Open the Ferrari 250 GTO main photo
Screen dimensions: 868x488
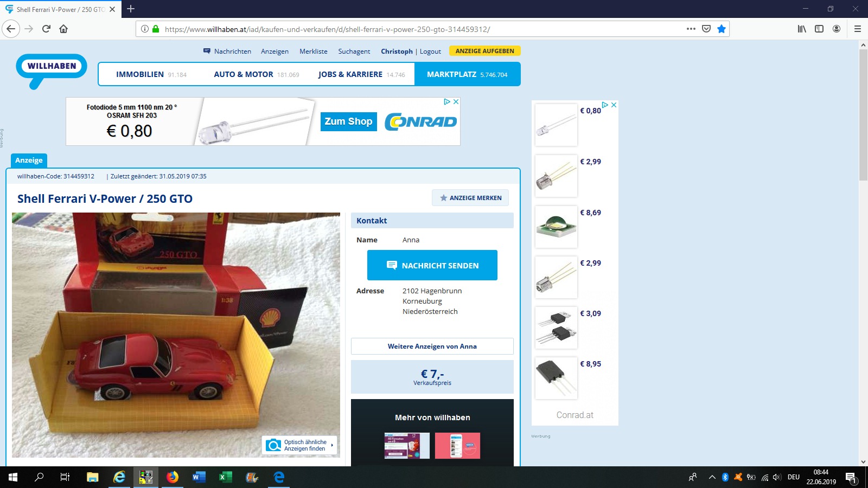(x=176, y=335)
